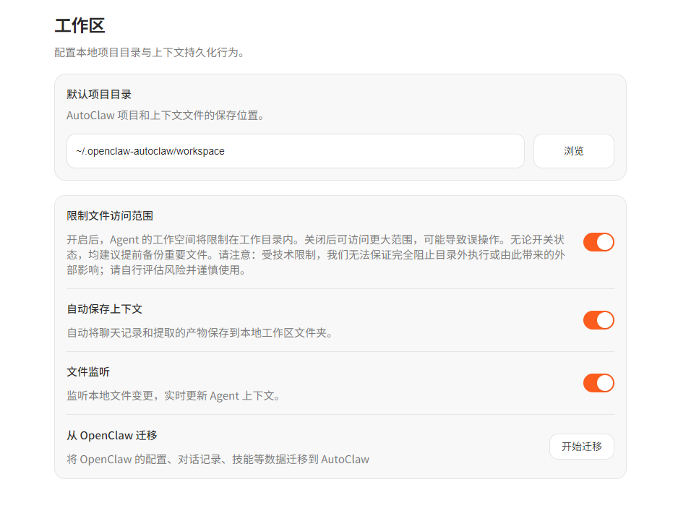Disable the 限制文件访问范围 toggle

pos(598,242)
